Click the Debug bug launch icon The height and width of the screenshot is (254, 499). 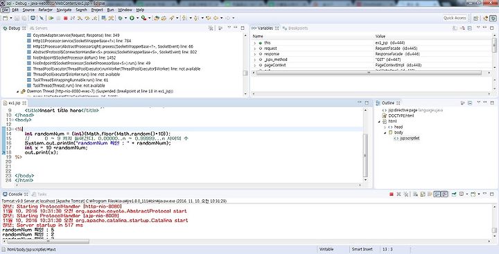pyautogui.click(x=121, y=18)
